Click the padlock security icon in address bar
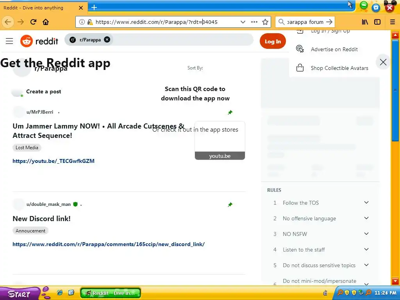Image resolution: width=400 pixels, height=300 pixels. tap(90, 22)
